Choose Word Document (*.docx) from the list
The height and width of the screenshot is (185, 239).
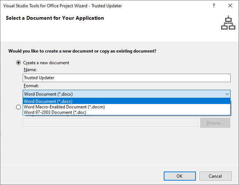tap(126, 101)
